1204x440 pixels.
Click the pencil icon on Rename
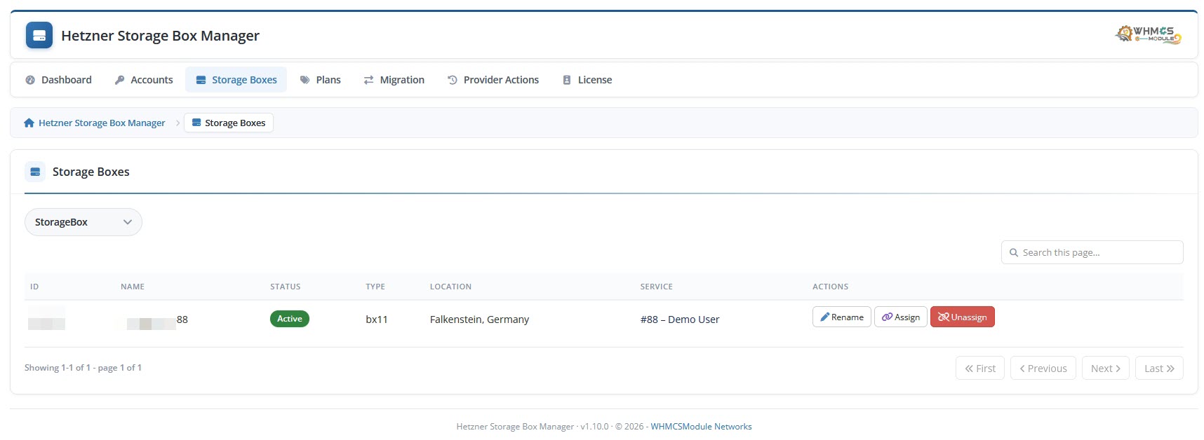pos(825,317)
